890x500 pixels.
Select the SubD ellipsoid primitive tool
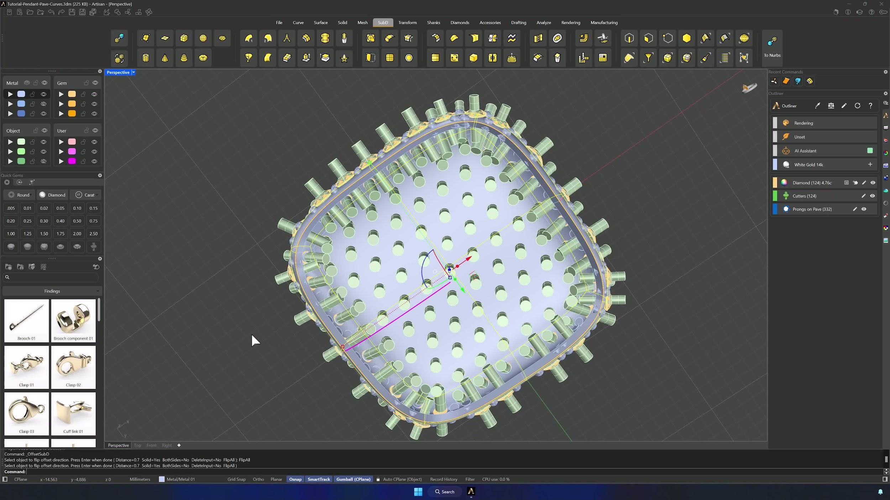222,38
